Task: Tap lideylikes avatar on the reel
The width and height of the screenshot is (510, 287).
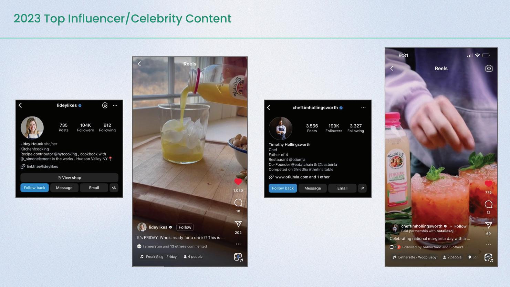Action: [x=142, y=227]
